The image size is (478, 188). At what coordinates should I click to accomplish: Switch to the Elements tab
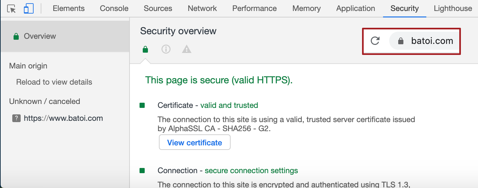coord(69,9)
